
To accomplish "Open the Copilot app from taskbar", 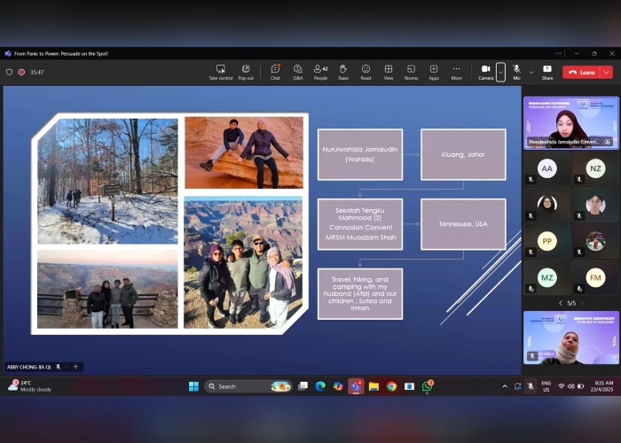I will point(338,386).
